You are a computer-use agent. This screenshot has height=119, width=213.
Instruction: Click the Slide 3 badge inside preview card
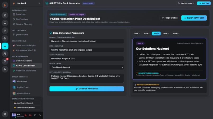[x=140, y=43]
